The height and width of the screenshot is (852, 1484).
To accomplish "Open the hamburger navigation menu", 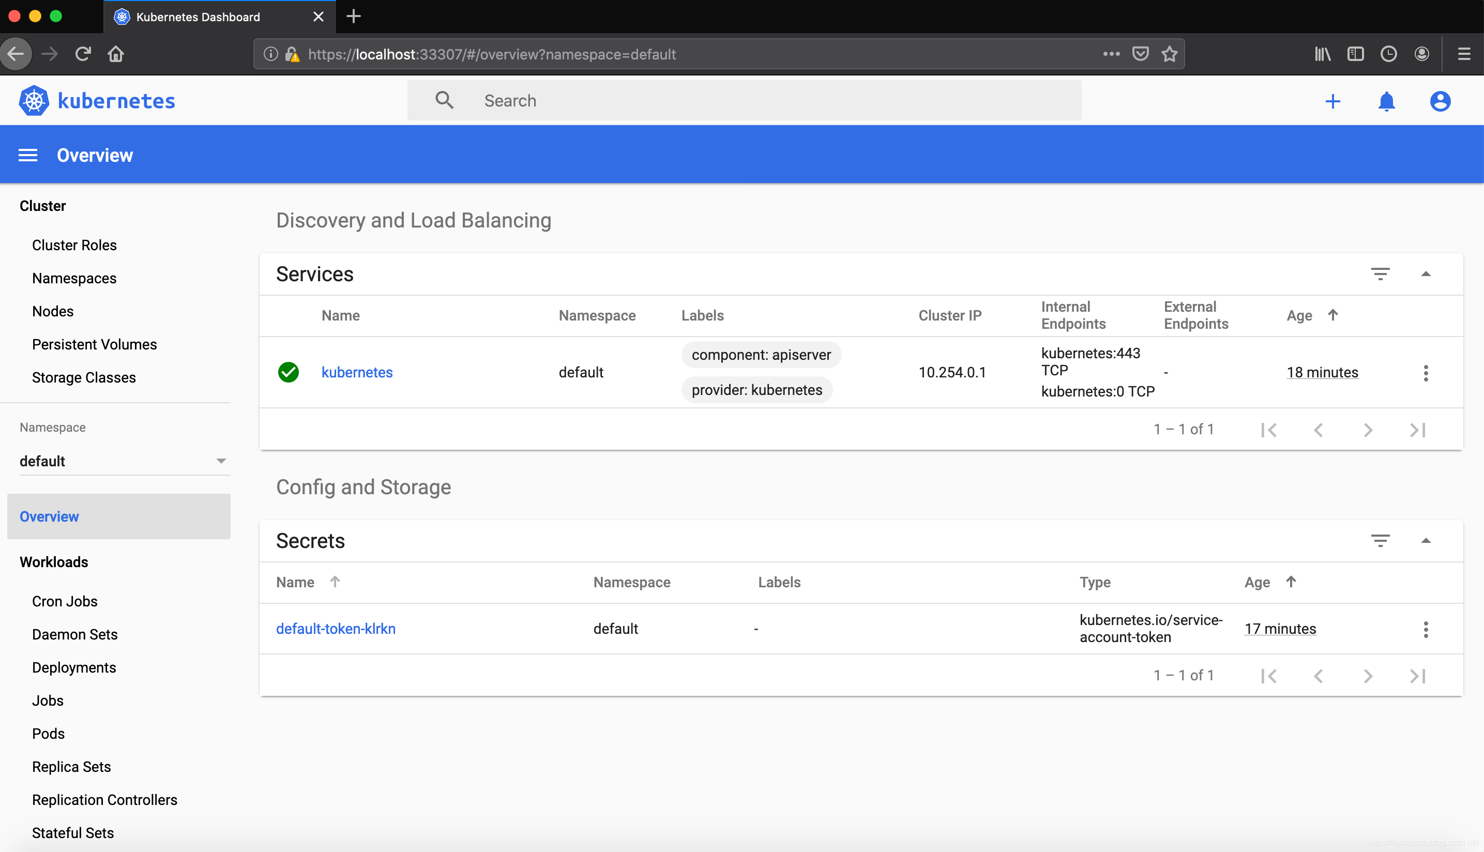I will 28,155.
